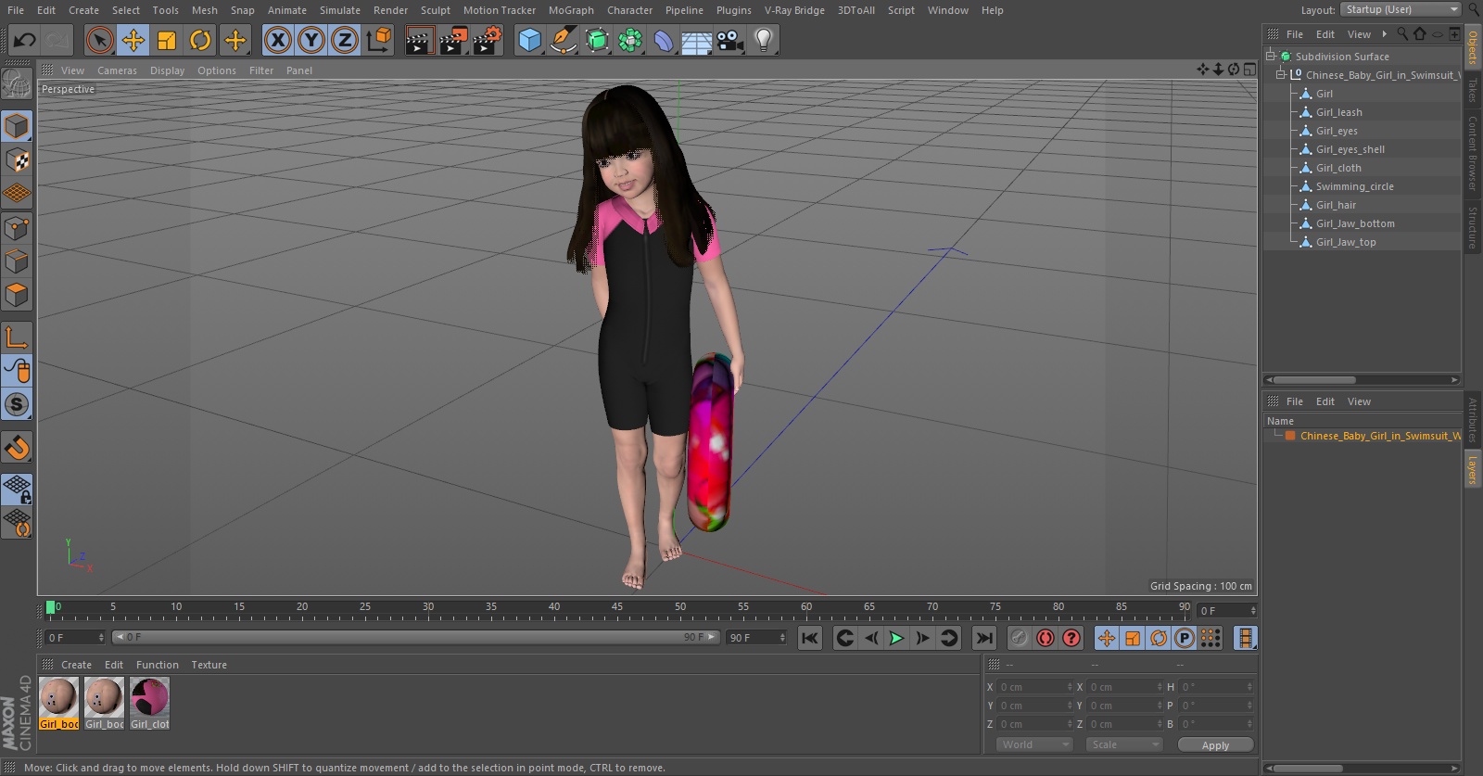1483x776 pixels.
Task: Click frame 45 on the timeline ruler
Action: click(x=616, y=609)
